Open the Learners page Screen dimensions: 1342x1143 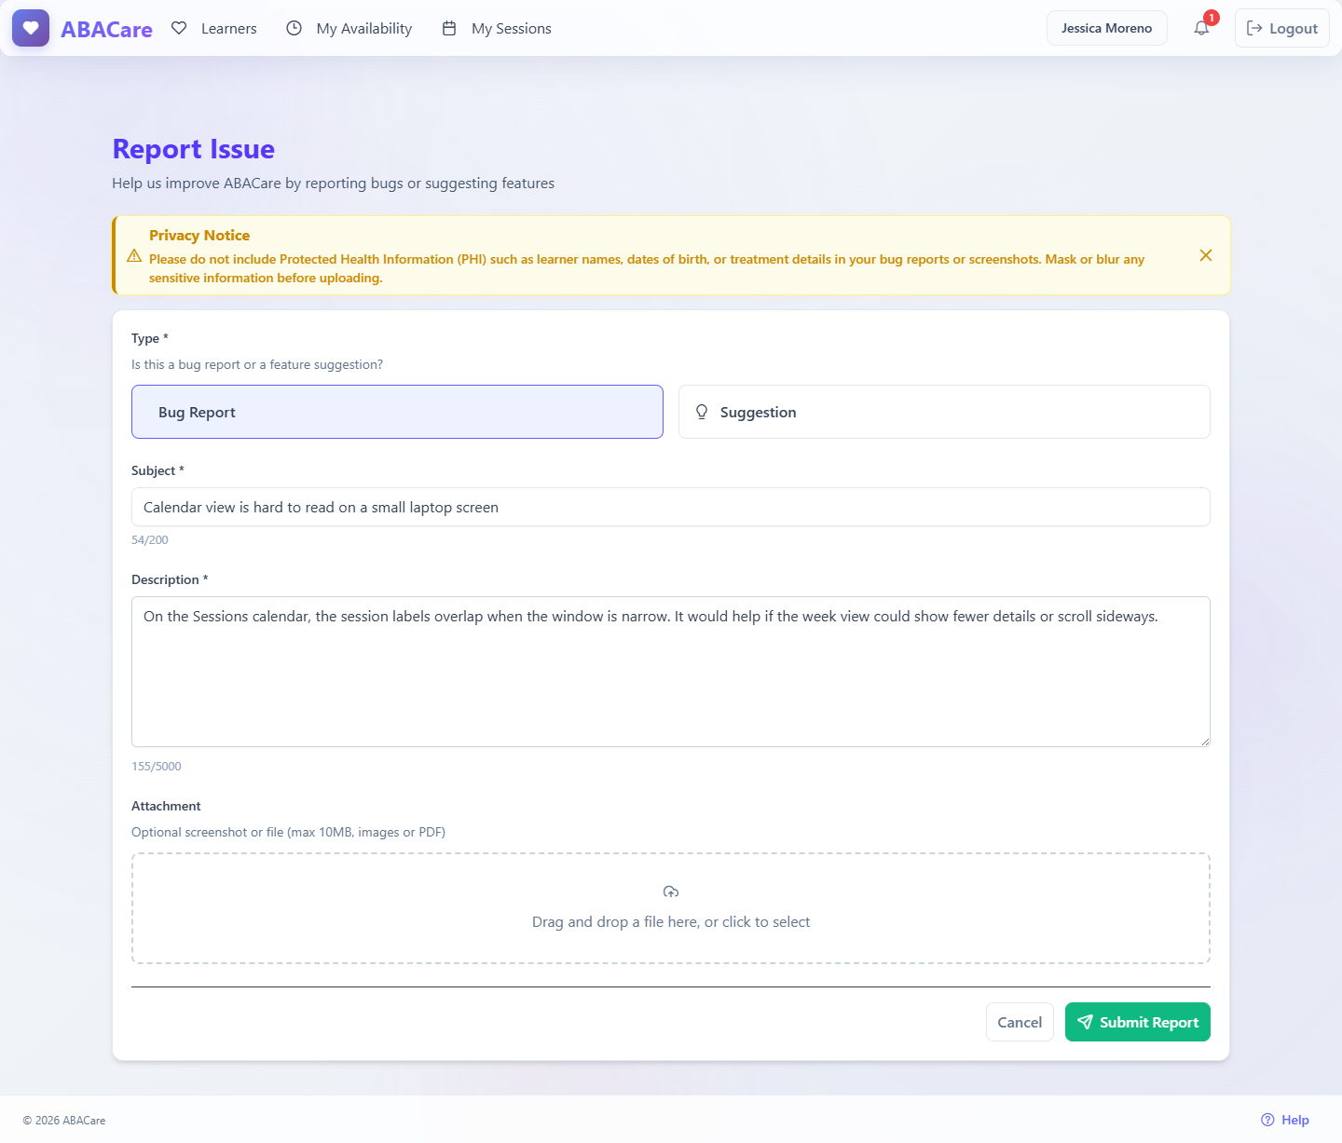coord(214,28)
